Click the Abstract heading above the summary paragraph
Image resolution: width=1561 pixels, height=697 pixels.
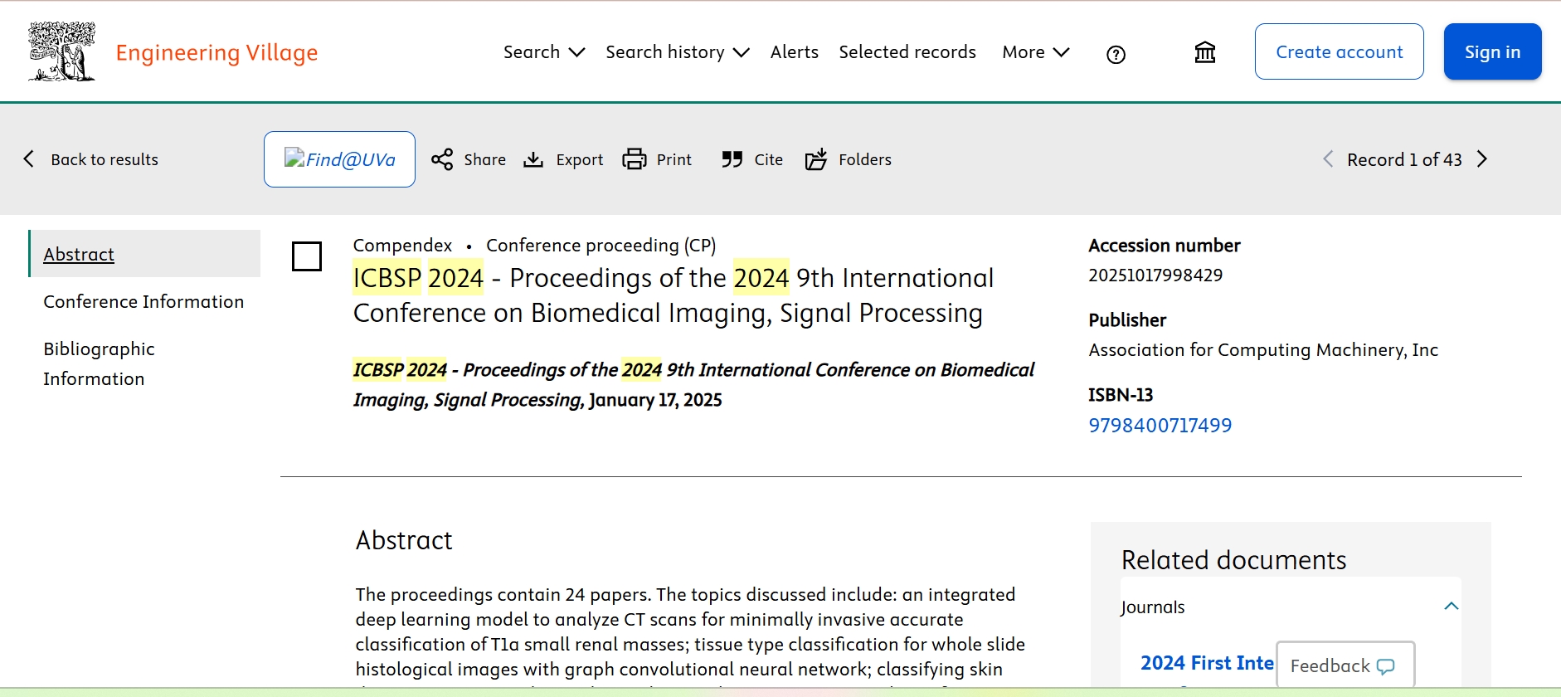point(404,540)
